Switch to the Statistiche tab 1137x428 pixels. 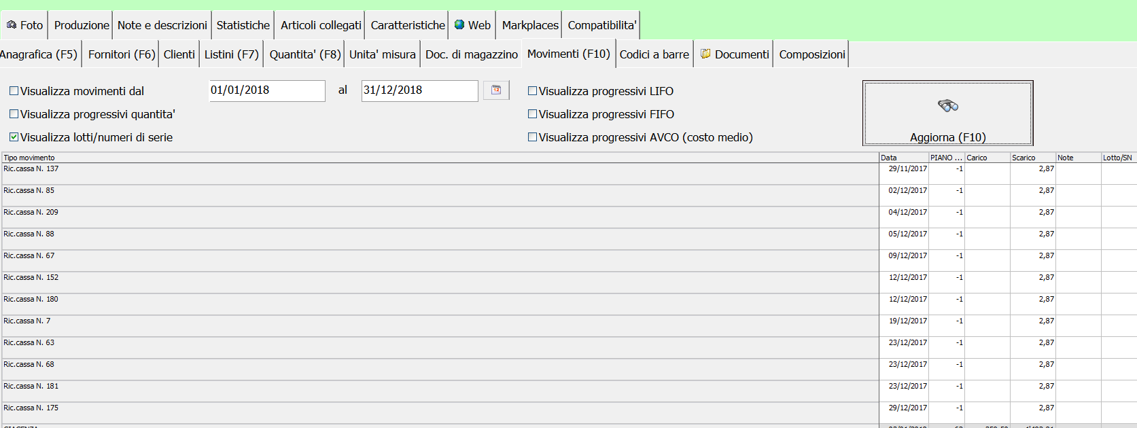click(243, 25)
